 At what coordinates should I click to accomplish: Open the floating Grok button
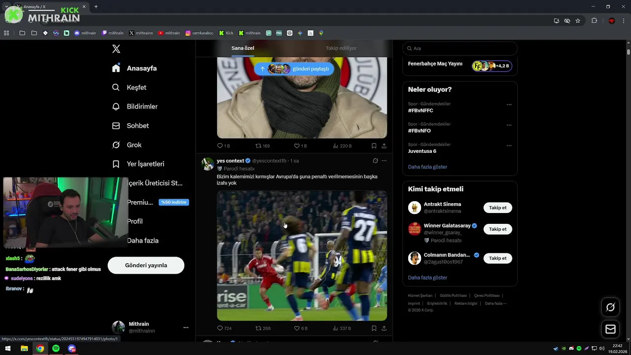pos(610,308)
